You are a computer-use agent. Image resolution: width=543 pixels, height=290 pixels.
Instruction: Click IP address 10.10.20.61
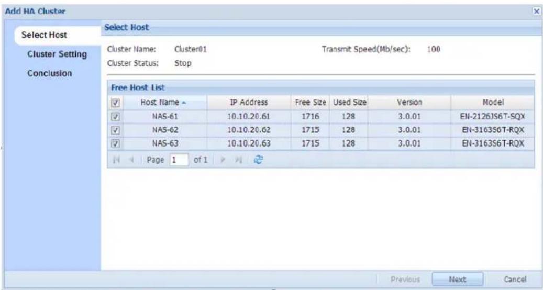point(249,117)
